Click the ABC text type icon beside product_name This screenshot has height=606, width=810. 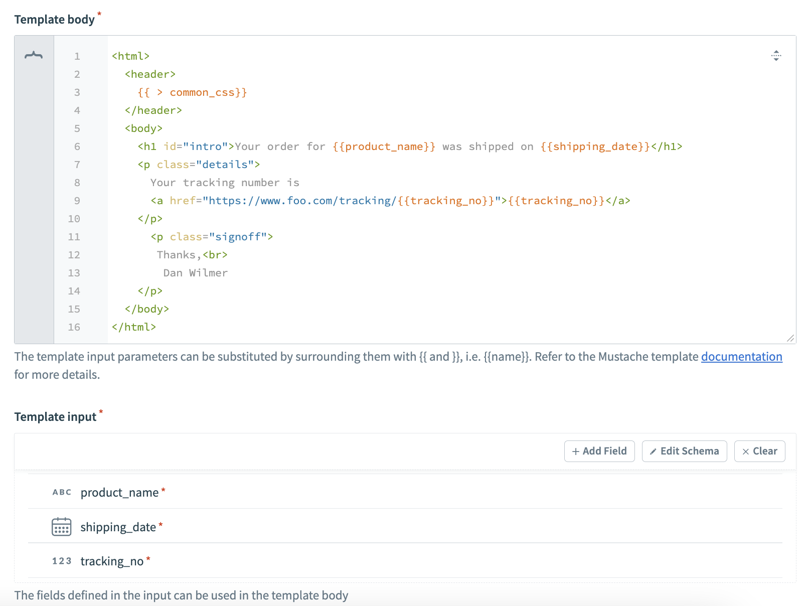[x=61, y=492]
